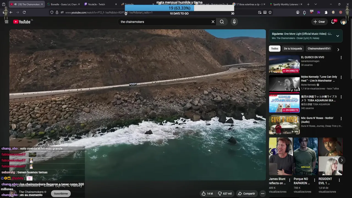The width and height of the screenshot is (352, 198).
Task: Like the video with 14 M thumbs up
Action: pos(208,194)
